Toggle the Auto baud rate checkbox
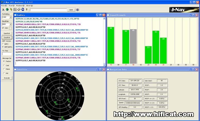Viewport: 200px width, 121px height. click(3, 28)
